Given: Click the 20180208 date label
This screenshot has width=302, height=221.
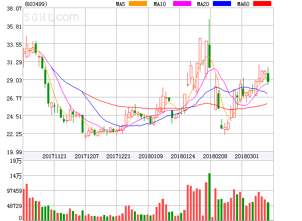Looking at the screenshot, I should click(215, 156).
